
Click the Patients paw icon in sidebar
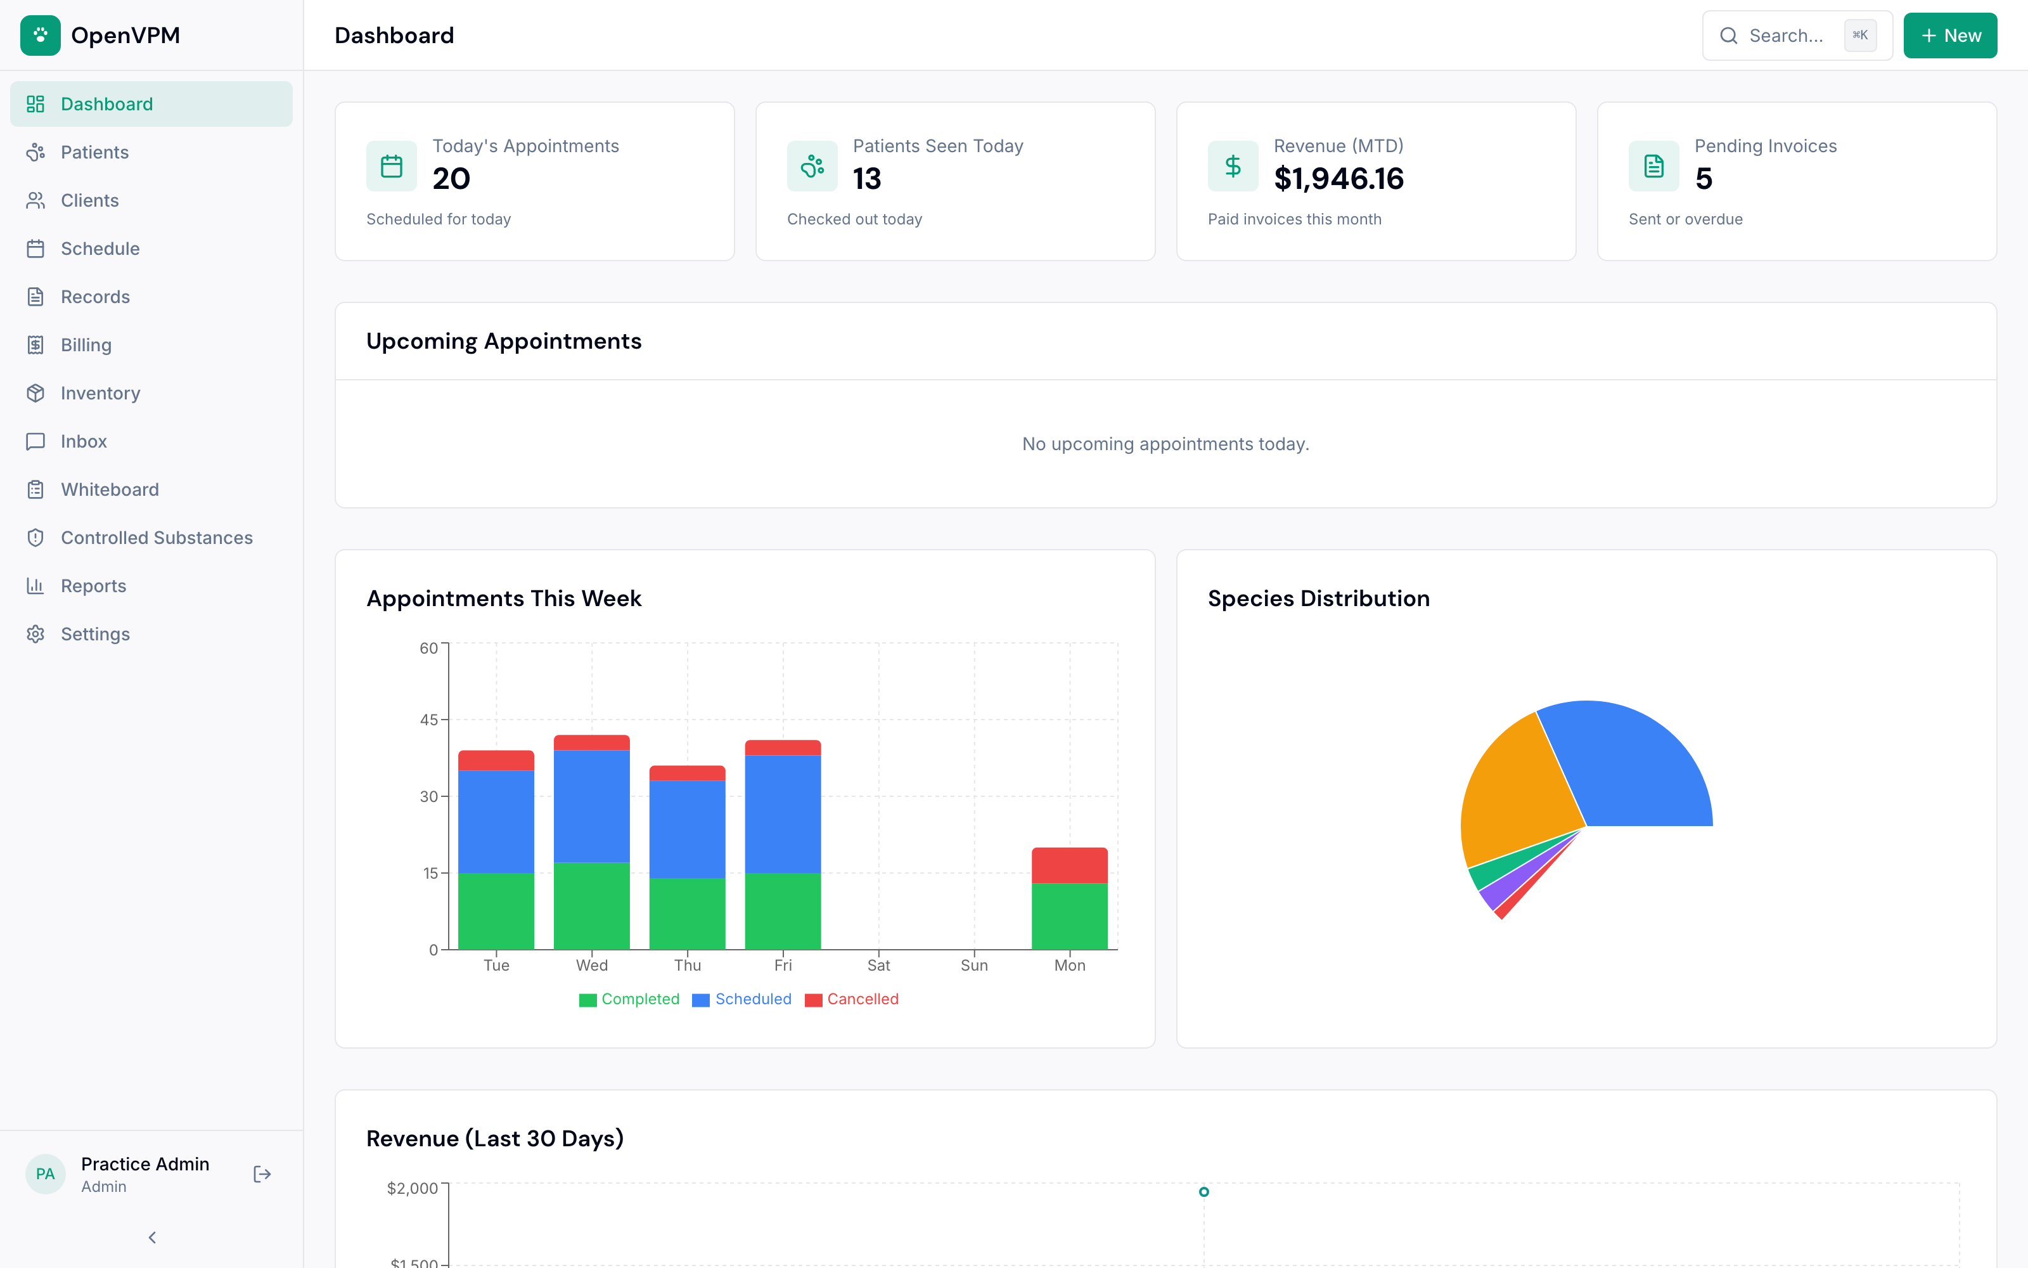click(35, 152)
